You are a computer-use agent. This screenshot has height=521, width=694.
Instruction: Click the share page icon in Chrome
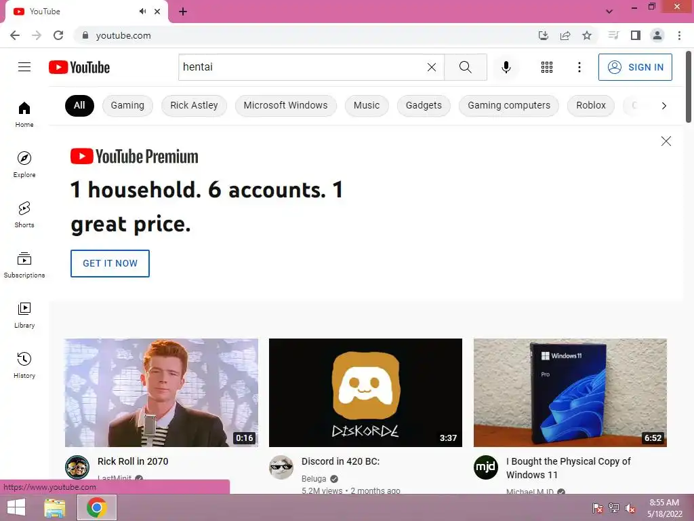click(565, 35)
